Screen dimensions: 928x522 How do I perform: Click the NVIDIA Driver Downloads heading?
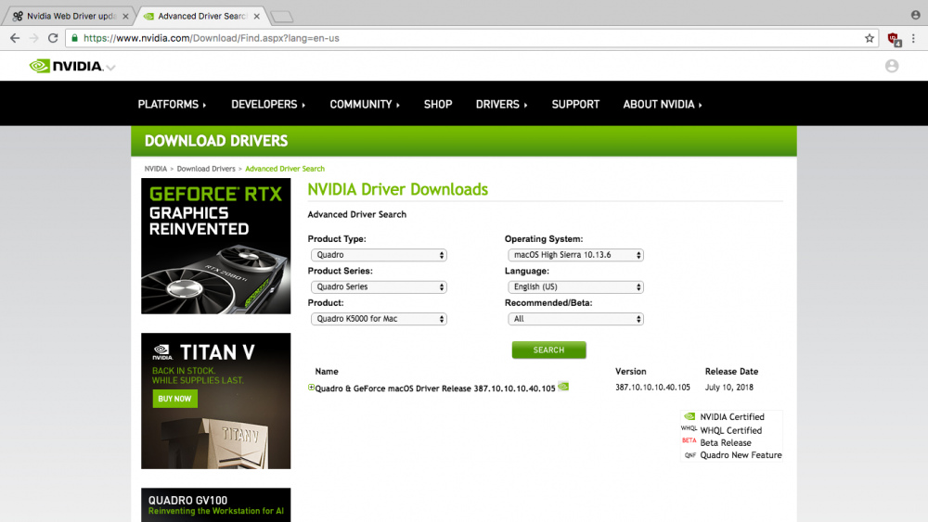click(x=398, y=189)
